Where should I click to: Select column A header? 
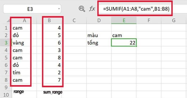pyautogui.click(x=24, y=20)
